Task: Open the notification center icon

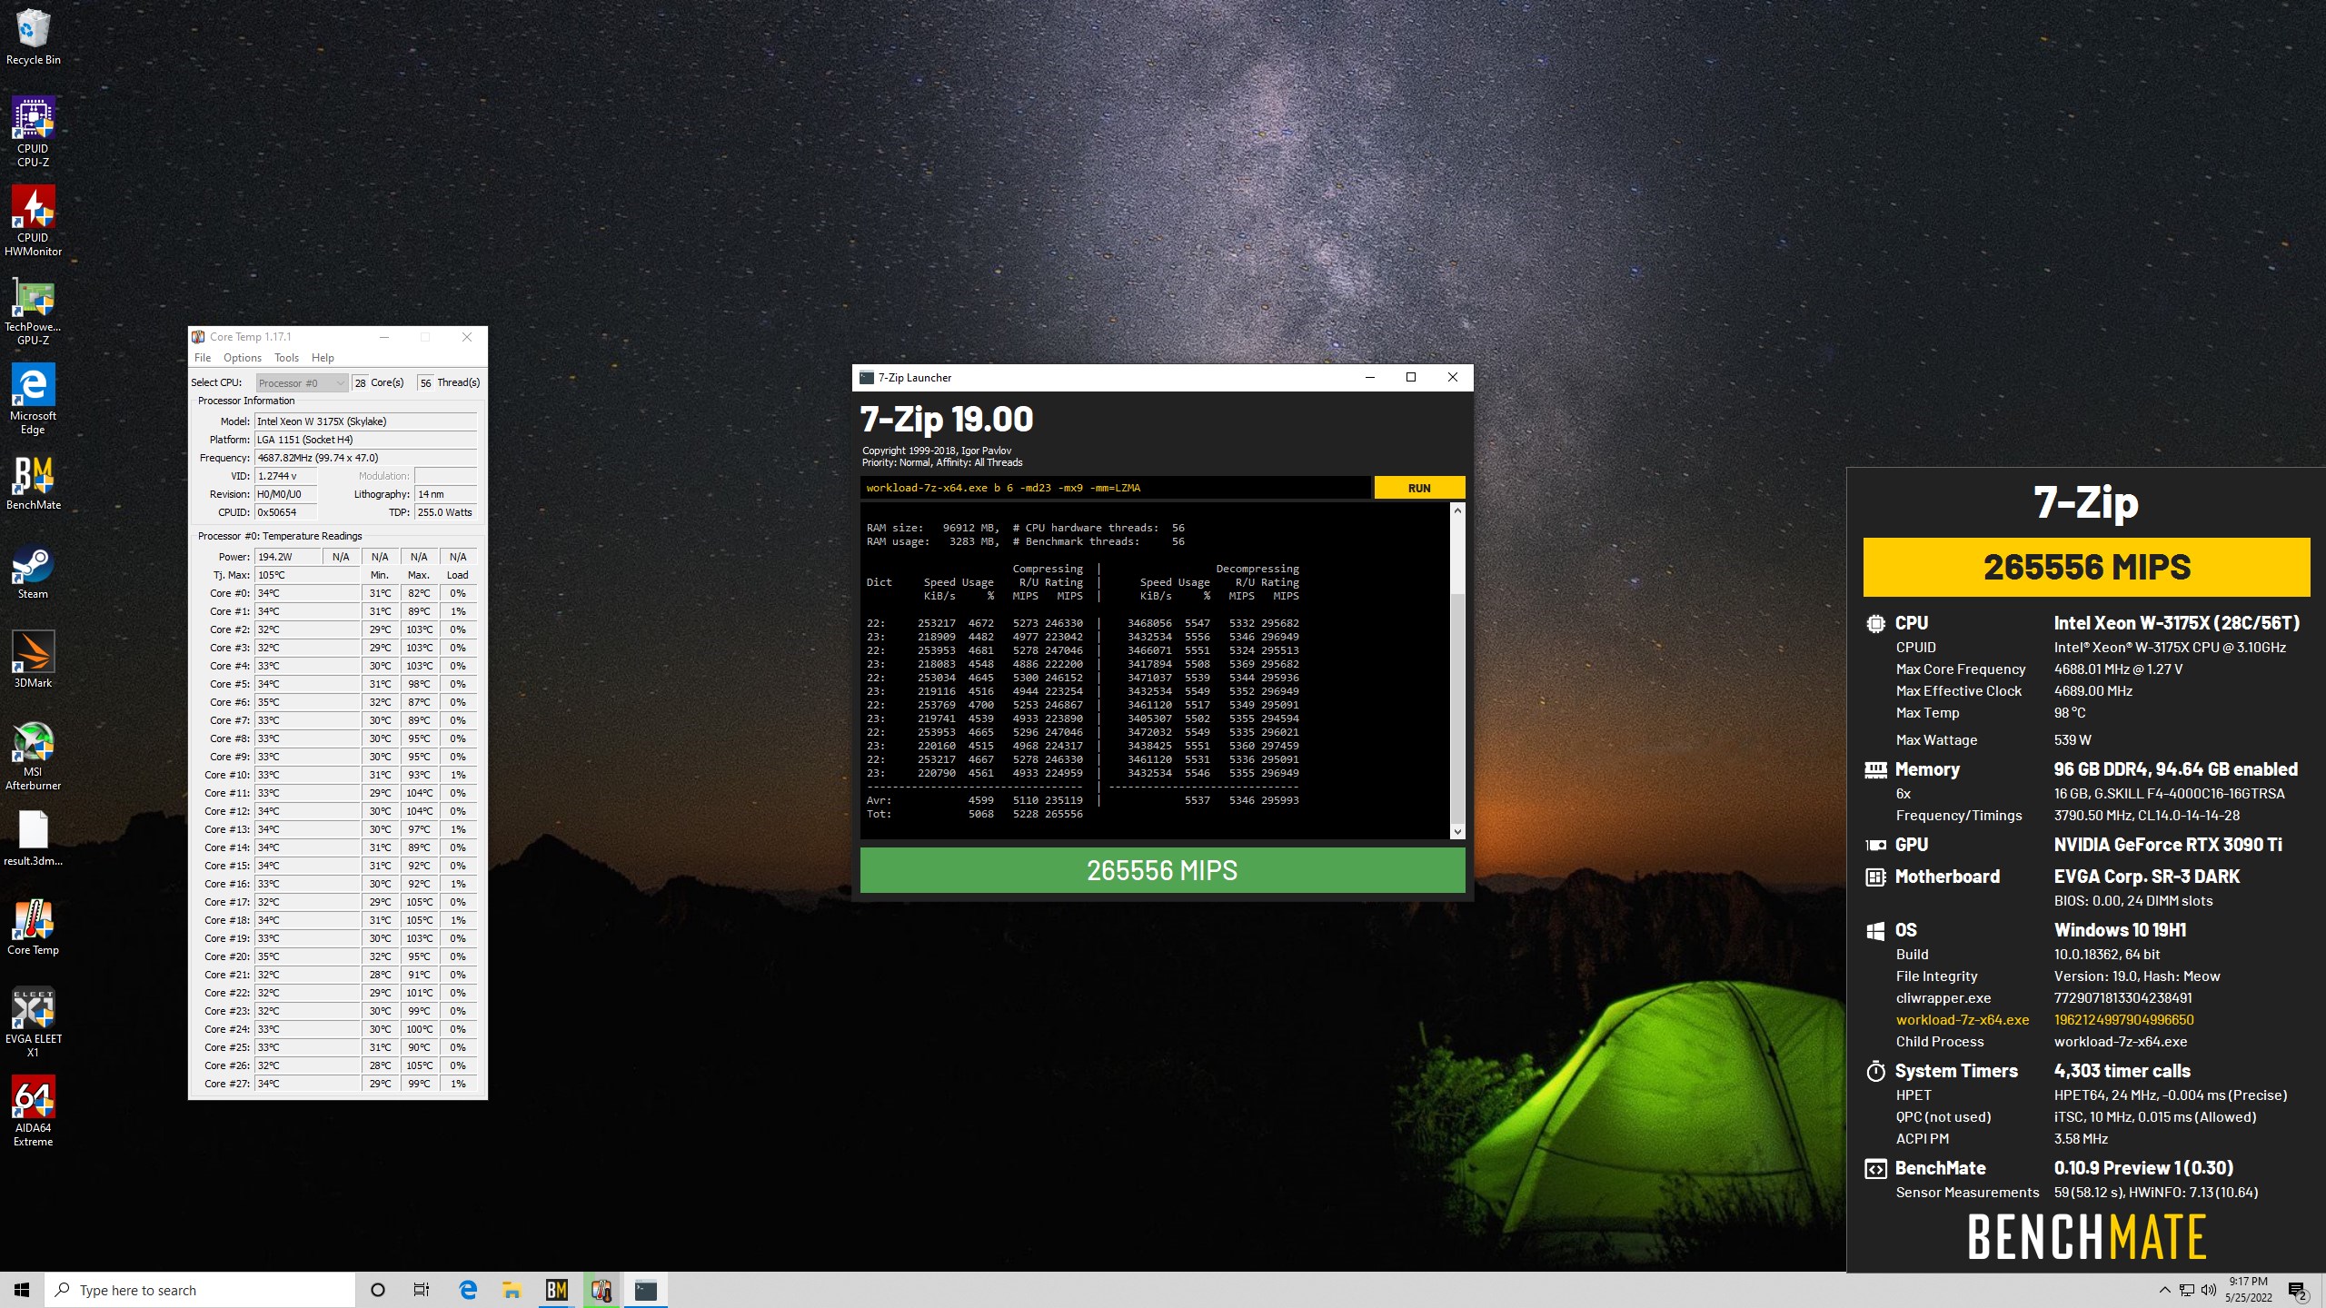Action: (x=2298, y=1290)
